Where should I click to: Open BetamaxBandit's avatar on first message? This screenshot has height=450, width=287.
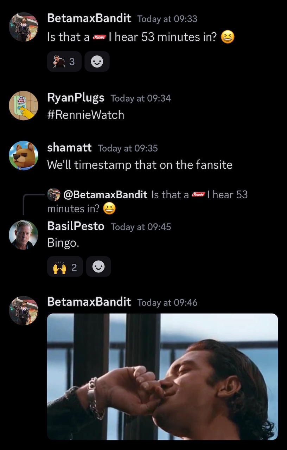[x=24, y=27]
